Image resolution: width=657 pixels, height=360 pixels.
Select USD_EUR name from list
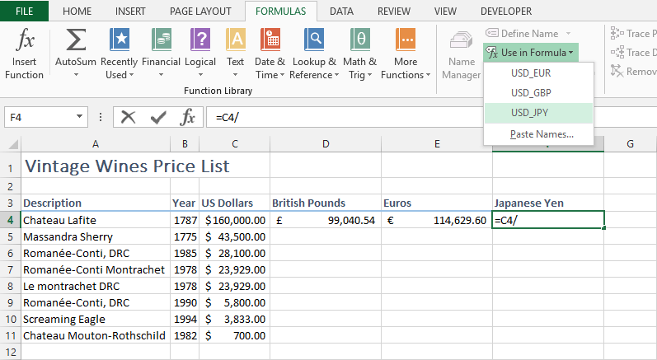(x=539, y=72)
